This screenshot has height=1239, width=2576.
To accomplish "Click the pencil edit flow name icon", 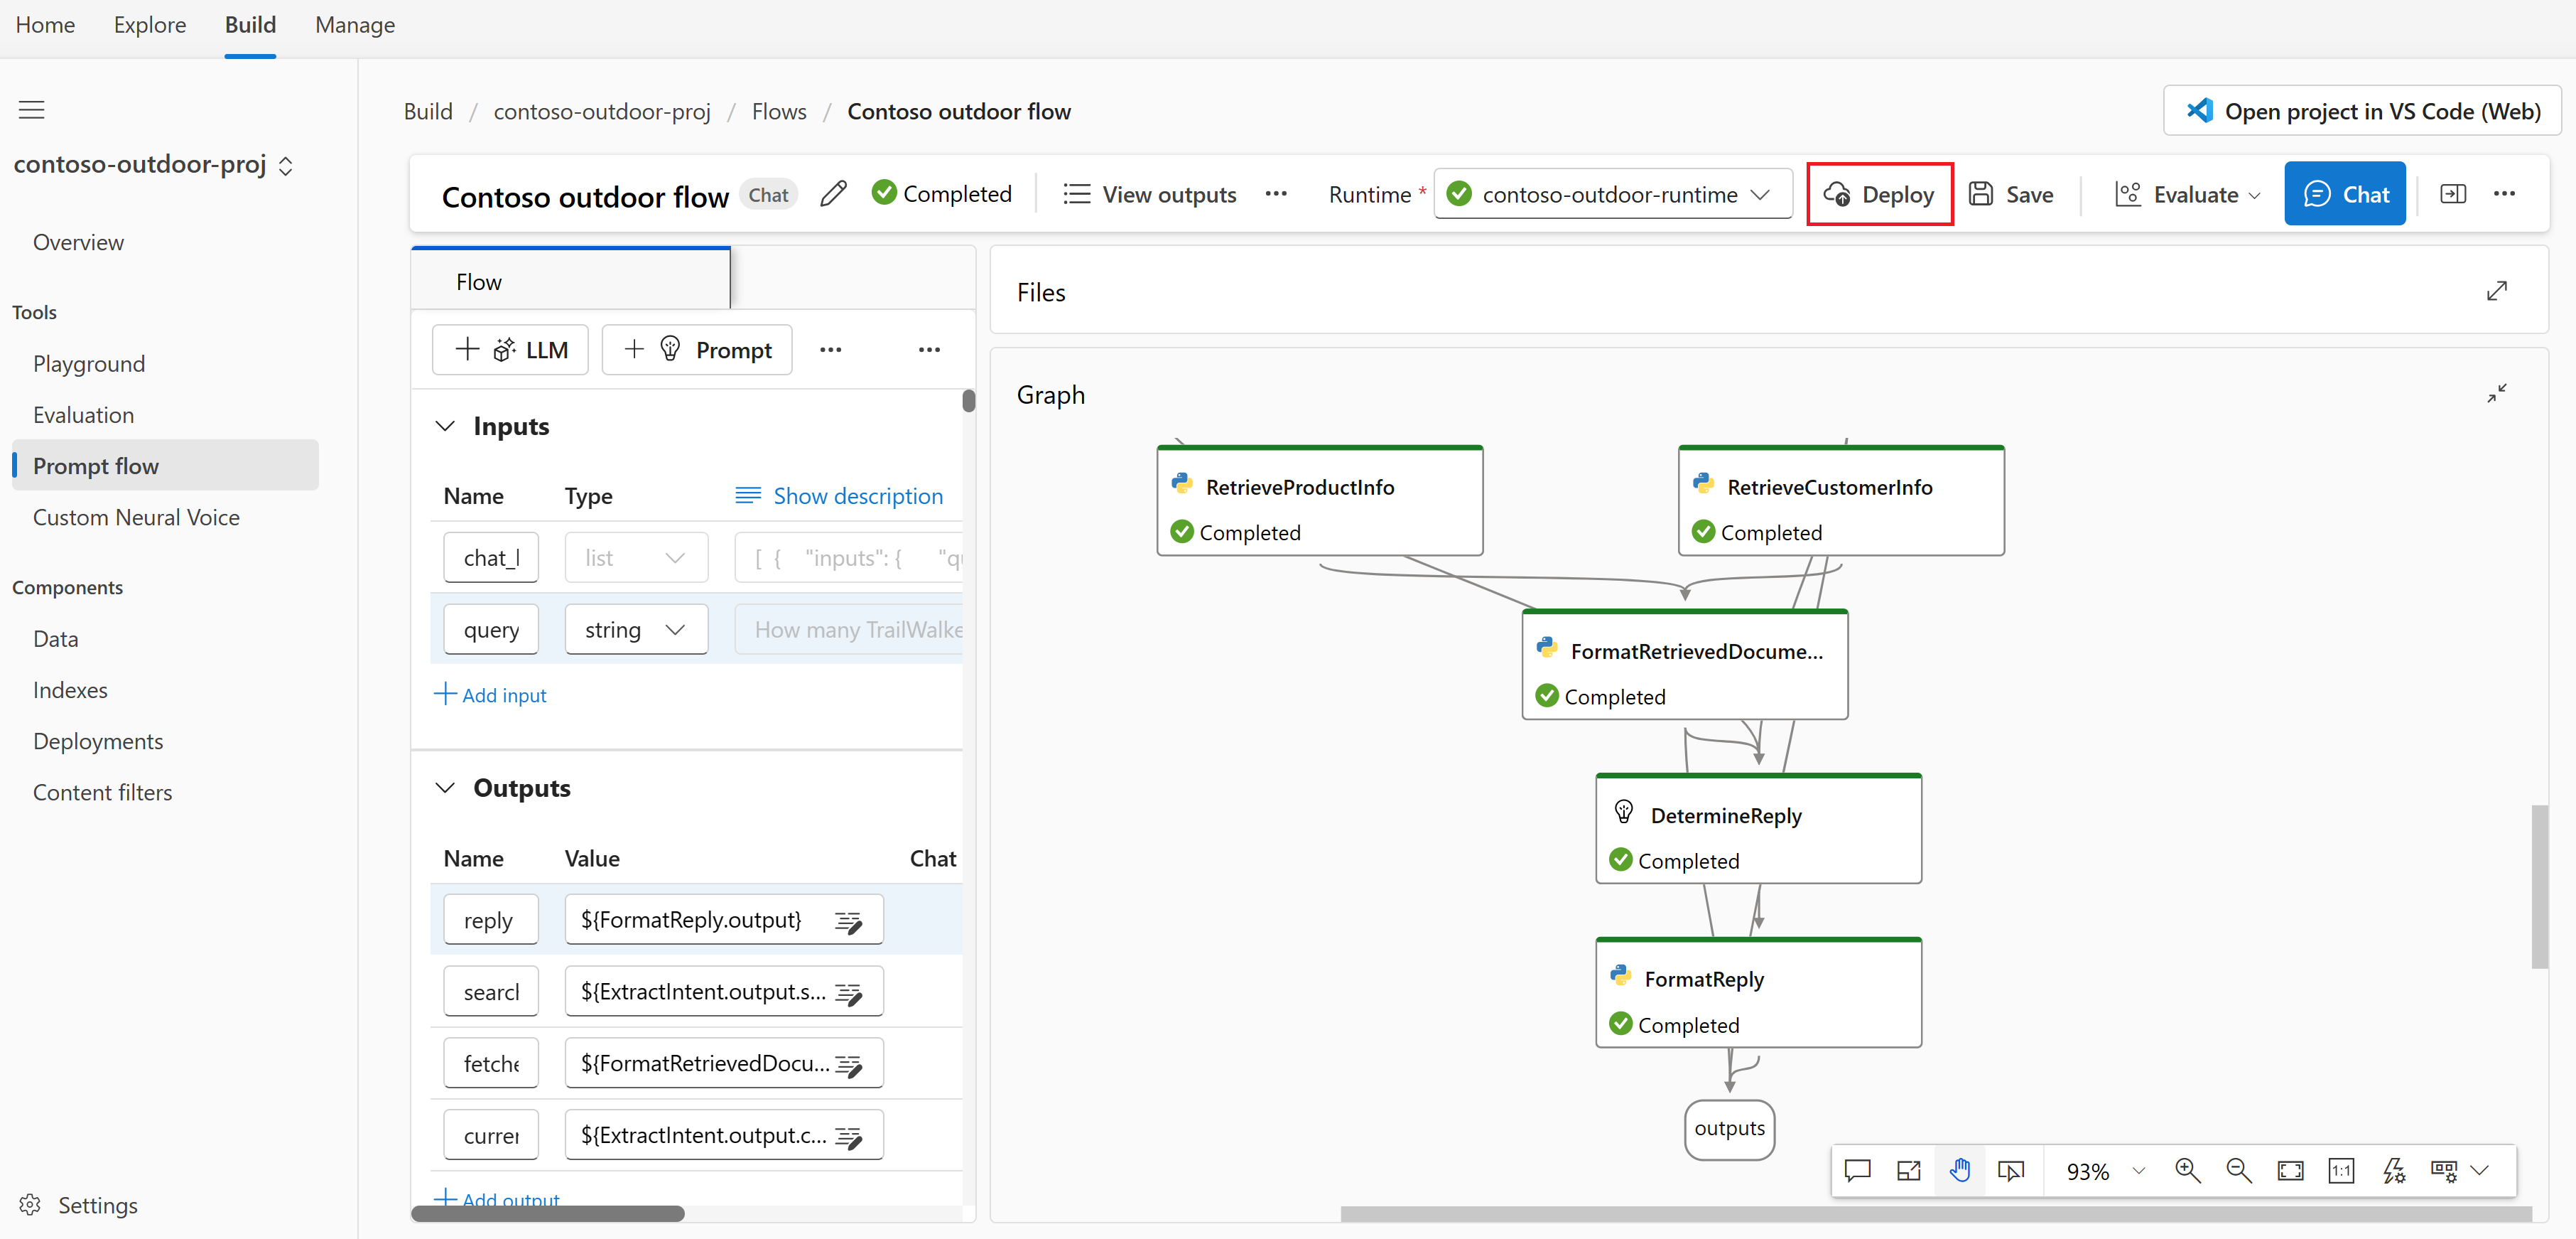I will tap(833, 194).
